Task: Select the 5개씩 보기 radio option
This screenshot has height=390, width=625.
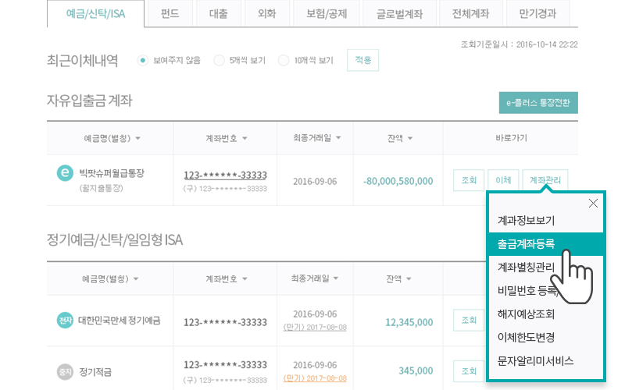Action: (219, 61)
